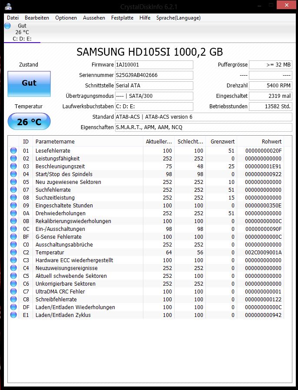Click the Grenzwert column header
The height and width of the screenshot is (390, 298).
click(x=222, y=142)
